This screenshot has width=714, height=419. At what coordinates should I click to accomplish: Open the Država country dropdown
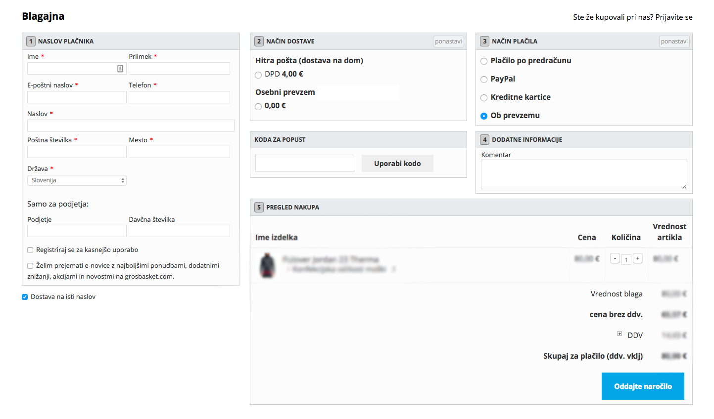77,180
